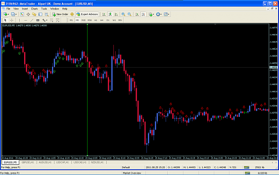
Task: Open the Market Watch window icon
Action: 22,14
